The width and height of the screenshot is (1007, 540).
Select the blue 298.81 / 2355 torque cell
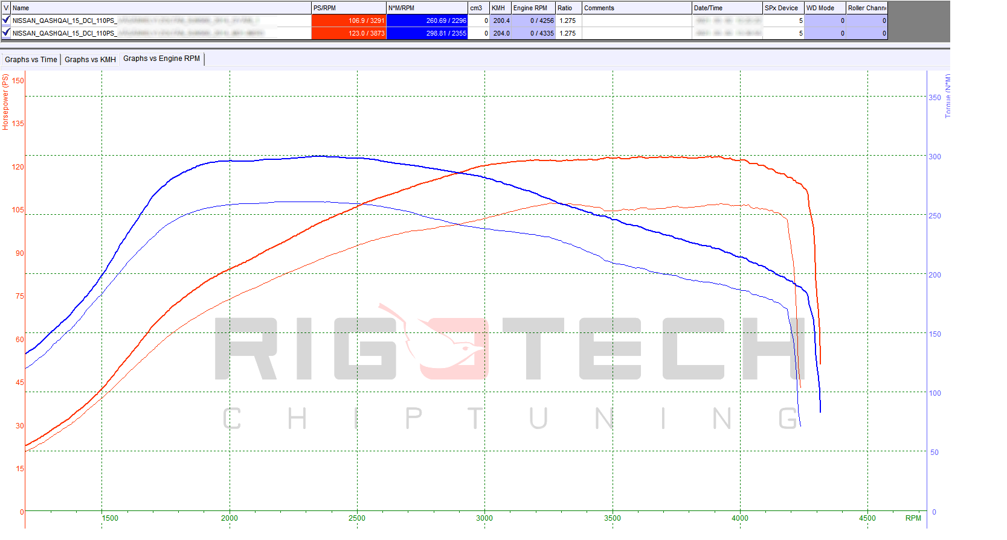[427, 33]
